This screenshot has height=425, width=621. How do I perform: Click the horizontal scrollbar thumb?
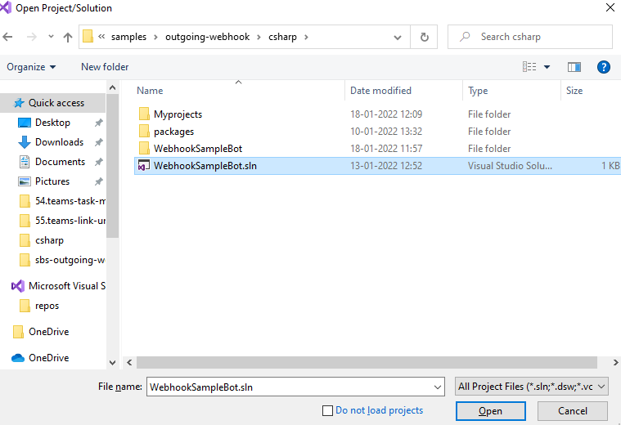coord(367,362)
